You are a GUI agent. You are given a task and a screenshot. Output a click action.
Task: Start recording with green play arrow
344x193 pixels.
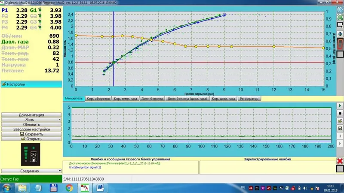340,106
